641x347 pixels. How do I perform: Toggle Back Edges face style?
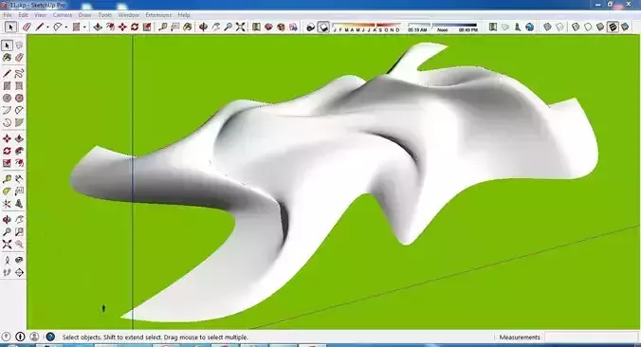pos(559,27)
